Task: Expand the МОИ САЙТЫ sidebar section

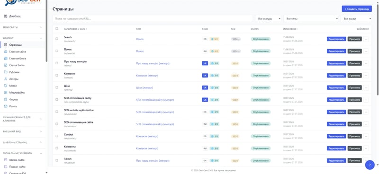Action: (x=22, y=27)
